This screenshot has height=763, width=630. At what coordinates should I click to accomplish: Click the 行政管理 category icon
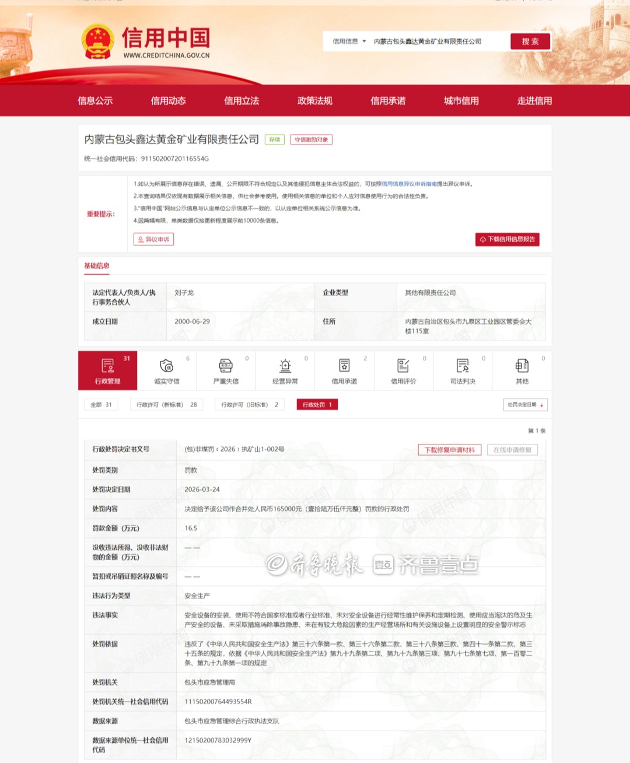[108, 366]
